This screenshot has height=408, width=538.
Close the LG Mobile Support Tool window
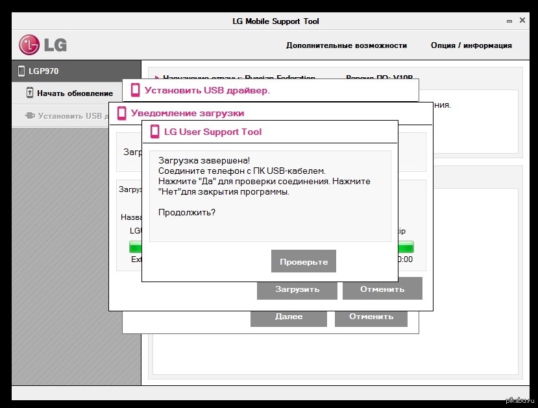(x=522, y=20)
